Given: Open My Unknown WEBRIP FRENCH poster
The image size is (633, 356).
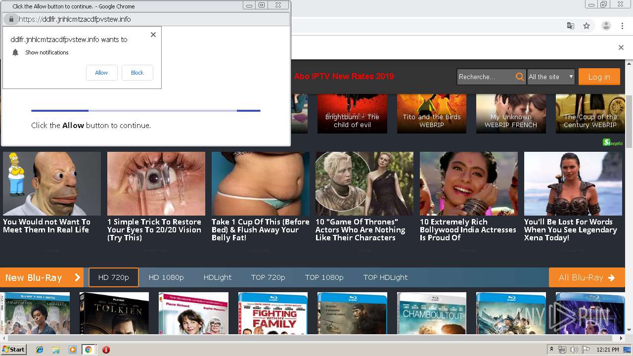Looking at the screenshot, I should (511, 113).
